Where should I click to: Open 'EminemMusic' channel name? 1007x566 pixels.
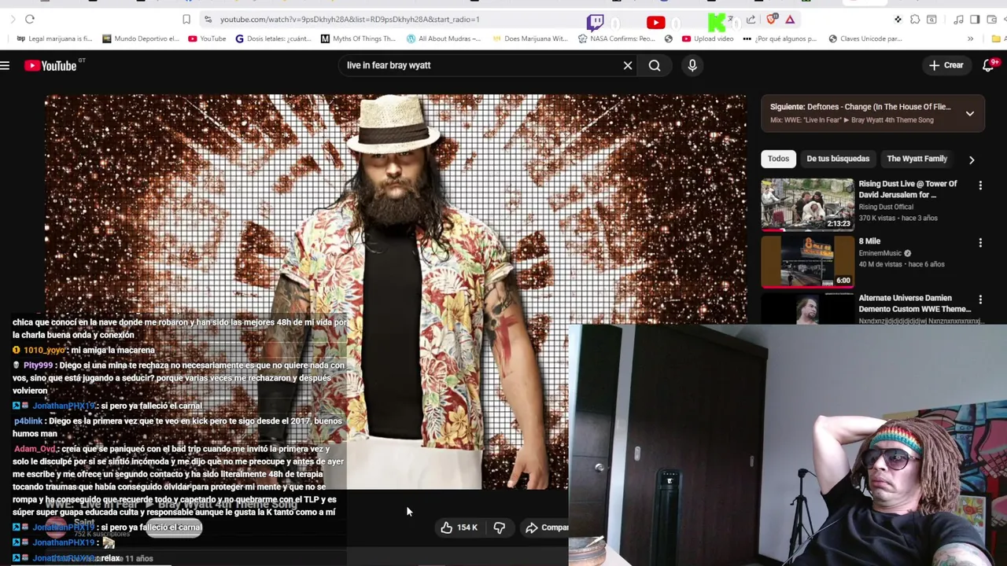(880, 253)
